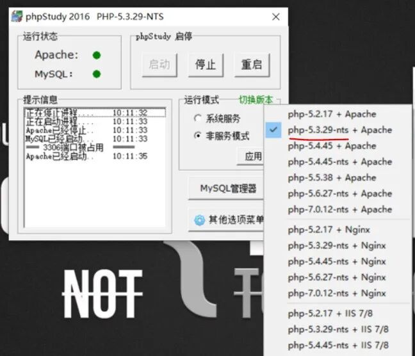
Task: Choose php-5.3.29-nts + IIS 7/8
Action: click(338, 329)
